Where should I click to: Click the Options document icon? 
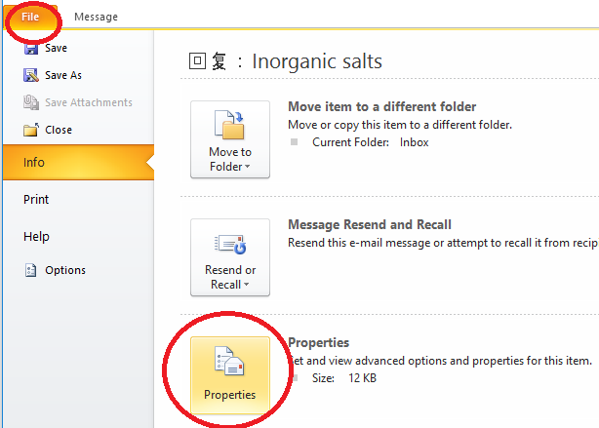pos(30,270)
